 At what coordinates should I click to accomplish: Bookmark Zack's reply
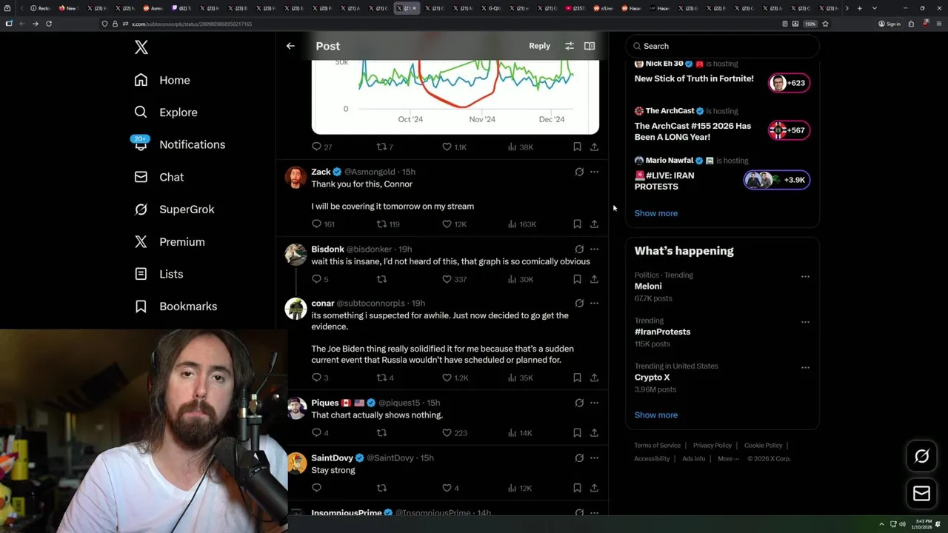[x=577, y=224]
